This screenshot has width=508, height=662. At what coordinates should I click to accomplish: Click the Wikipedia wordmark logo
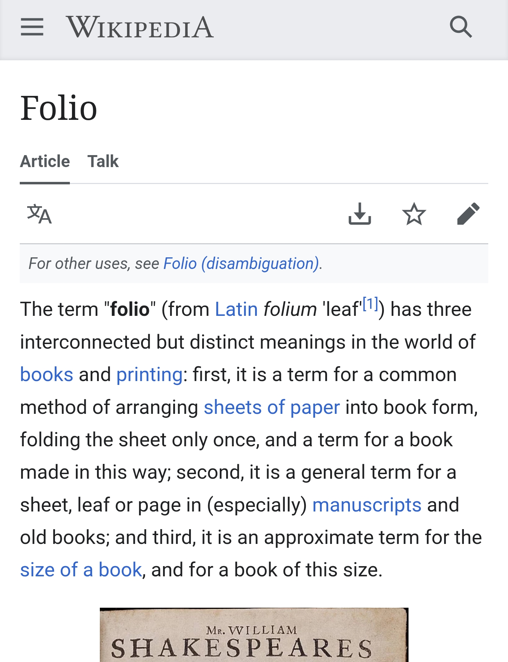[x=140, y=27]
